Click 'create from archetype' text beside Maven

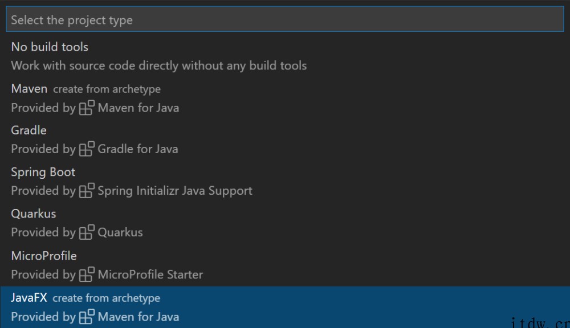(x=107, y=89)
